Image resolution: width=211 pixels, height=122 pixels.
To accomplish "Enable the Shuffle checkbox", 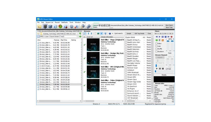I will pos(156,49).
